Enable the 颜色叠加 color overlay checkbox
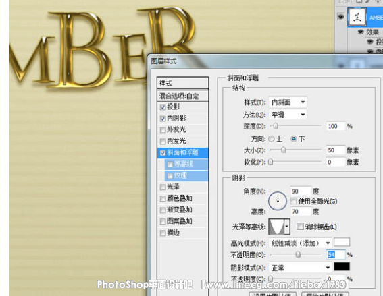383x296 pixels. pos(163,199)
